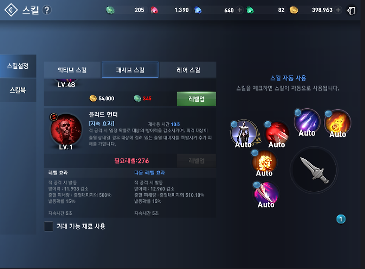Select the red fist skill icon
This screenshot has width=365, height=269.
277,134
